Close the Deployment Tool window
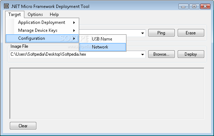Image resolution: width=214 pixels, height=136 pixels. [x=205, y=7]
